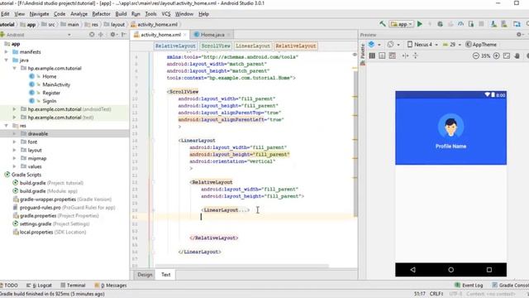Open the API 29 version dropdown
This screenshot has height=298, width=529.
452,44
